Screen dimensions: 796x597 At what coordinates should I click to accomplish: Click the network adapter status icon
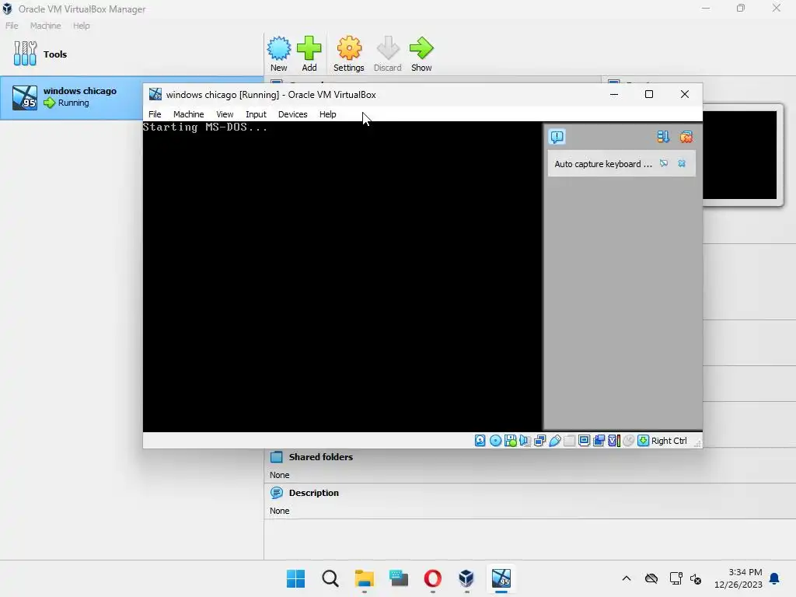point(539,441)
